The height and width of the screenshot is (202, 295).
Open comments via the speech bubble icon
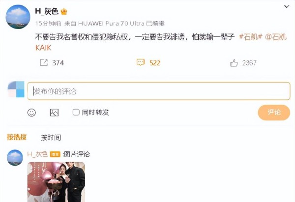click(x=140, y=62)
